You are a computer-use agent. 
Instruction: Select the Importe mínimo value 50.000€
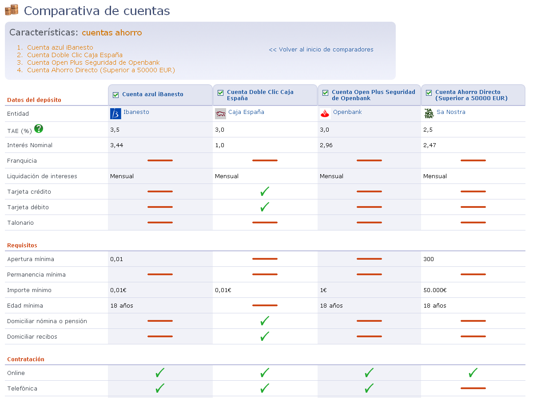click(435, 290)
